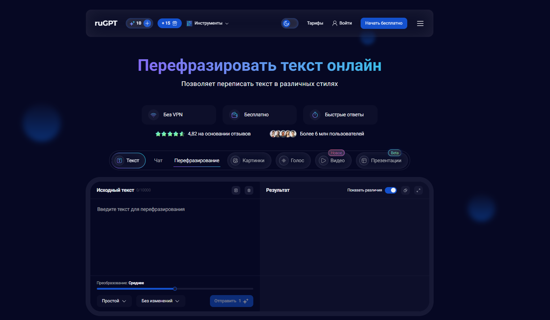Click the paste icon in source text header
Viewport: 550px width, 320px height.
pyautogui.click(x=236, y=190)
